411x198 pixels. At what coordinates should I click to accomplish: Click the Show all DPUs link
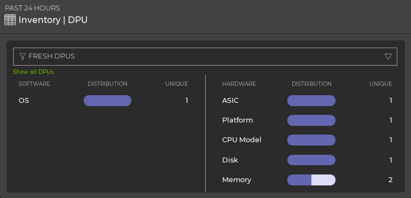click(33, 72)
